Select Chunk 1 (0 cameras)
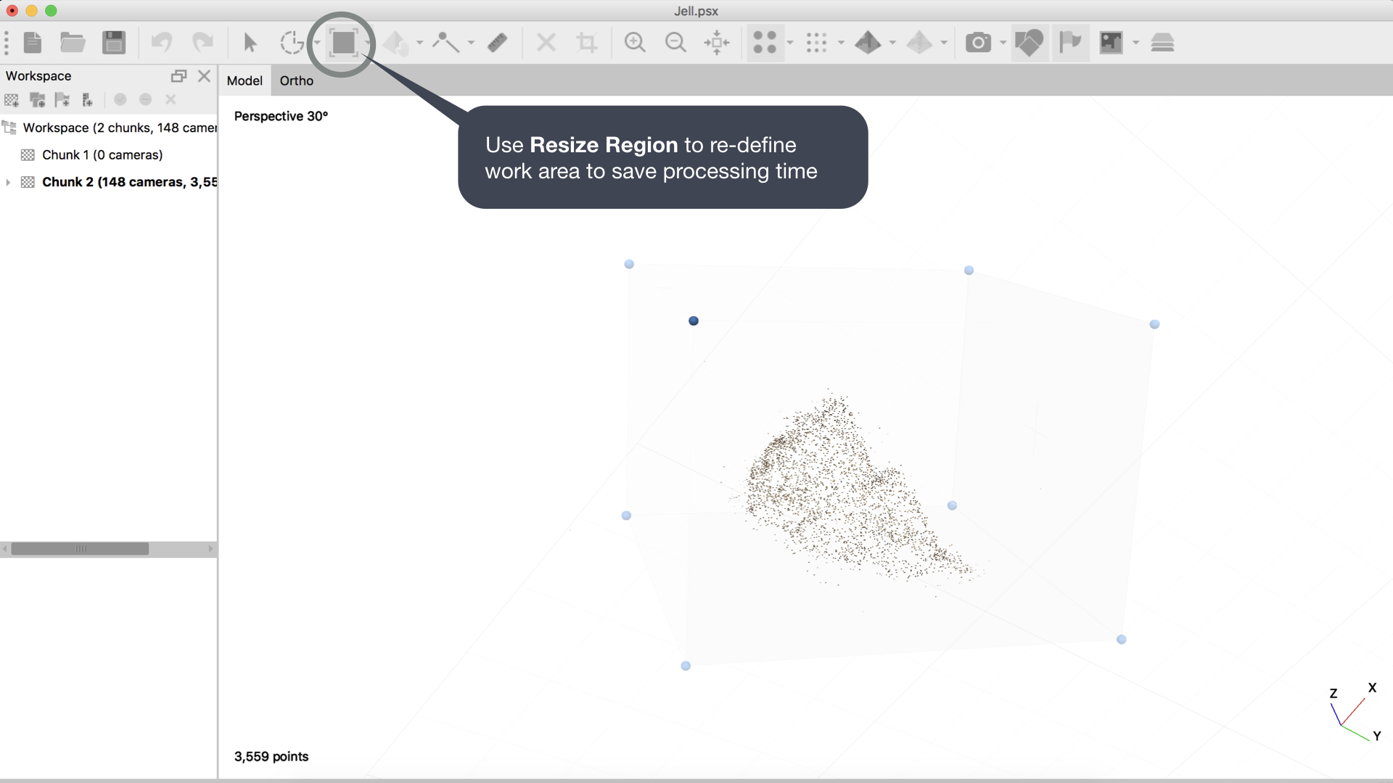 [x=102, y=155]
